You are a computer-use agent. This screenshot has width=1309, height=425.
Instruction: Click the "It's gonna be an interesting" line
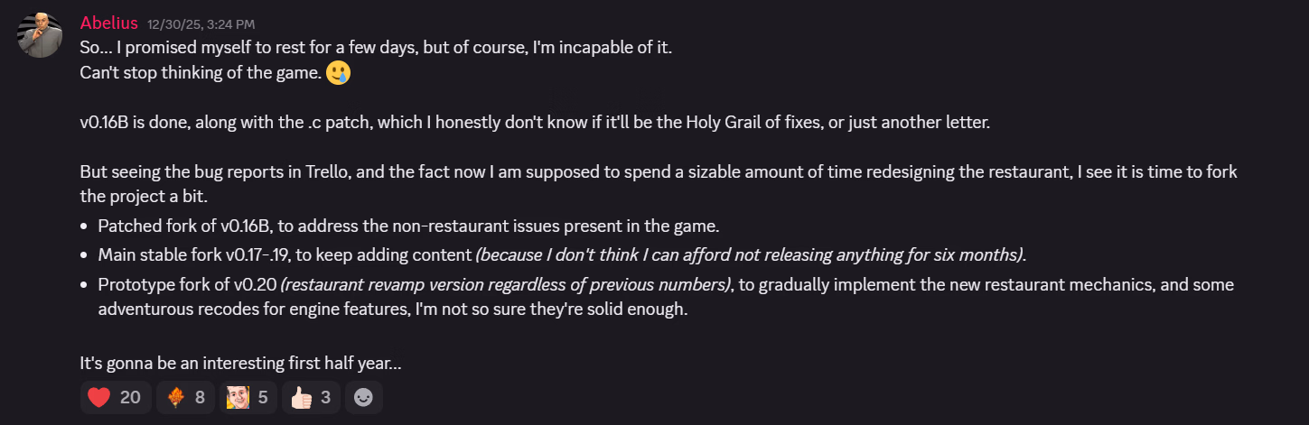(240, 364)
